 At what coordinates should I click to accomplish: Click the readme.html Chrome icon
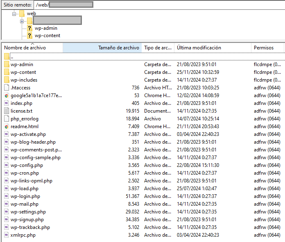(x=7, y=127)
